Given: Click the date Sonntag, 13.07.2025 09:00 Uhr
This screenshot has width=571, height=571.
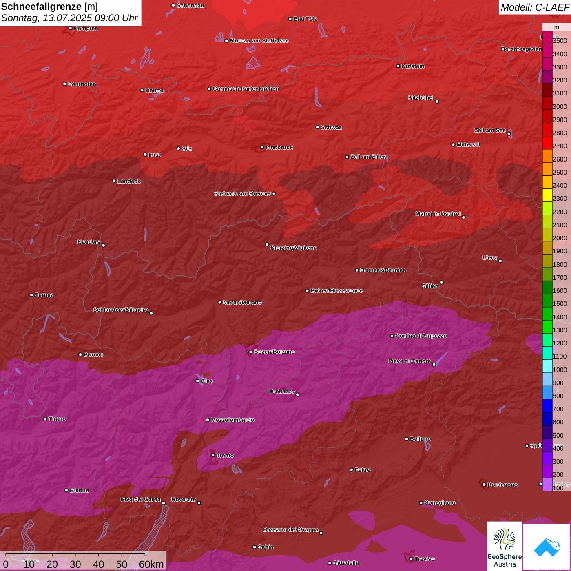Looking at the screenshot, I should [69, 18].
